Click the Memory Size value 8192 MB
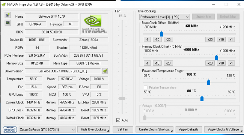This screenshot has width=244, height=135. coord(37,63)
